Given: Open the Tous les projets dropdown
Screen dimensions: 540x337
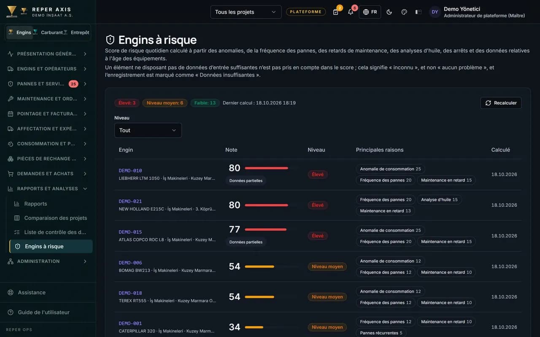Looking at the screenshot, I should pos(246,12).
